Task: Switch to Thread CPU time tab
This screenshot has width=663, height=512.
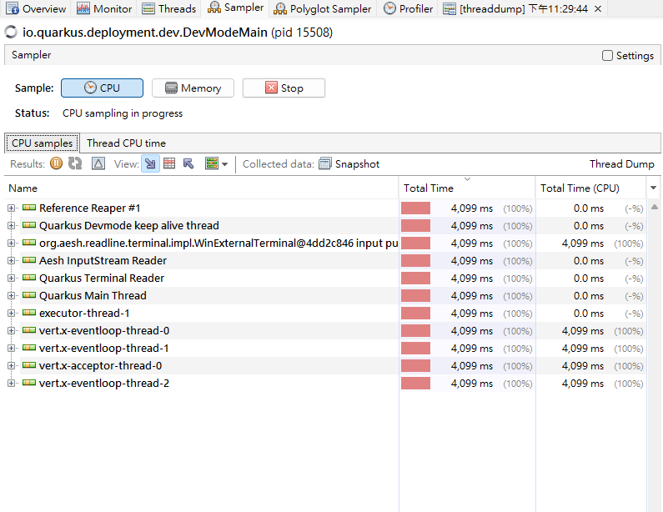Action: click(126, 143)
